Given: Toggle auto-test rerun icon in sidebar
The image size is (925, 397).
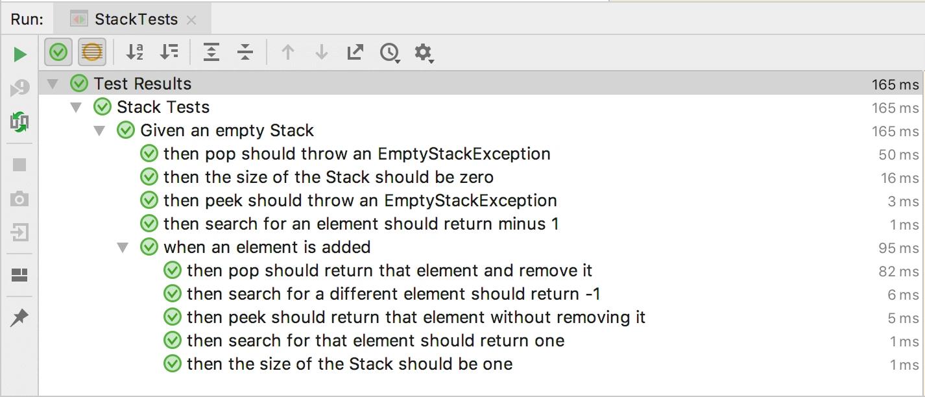Looking at the screenshot, I should coord(20,121).
